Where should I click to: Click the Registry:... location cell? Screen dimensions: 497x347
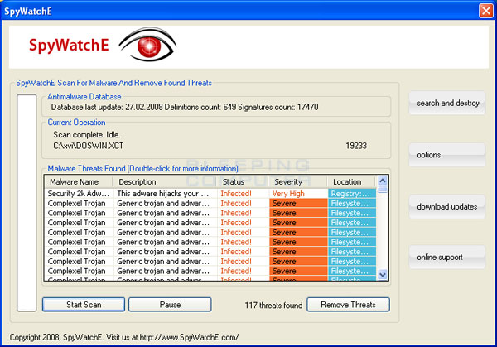pyautogui.click(x=352, y=193)
